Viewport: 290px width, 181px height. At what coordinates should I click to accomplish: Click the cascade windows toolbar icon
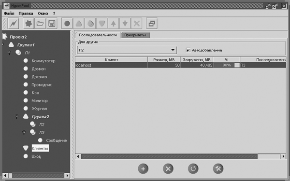(152, 24)
